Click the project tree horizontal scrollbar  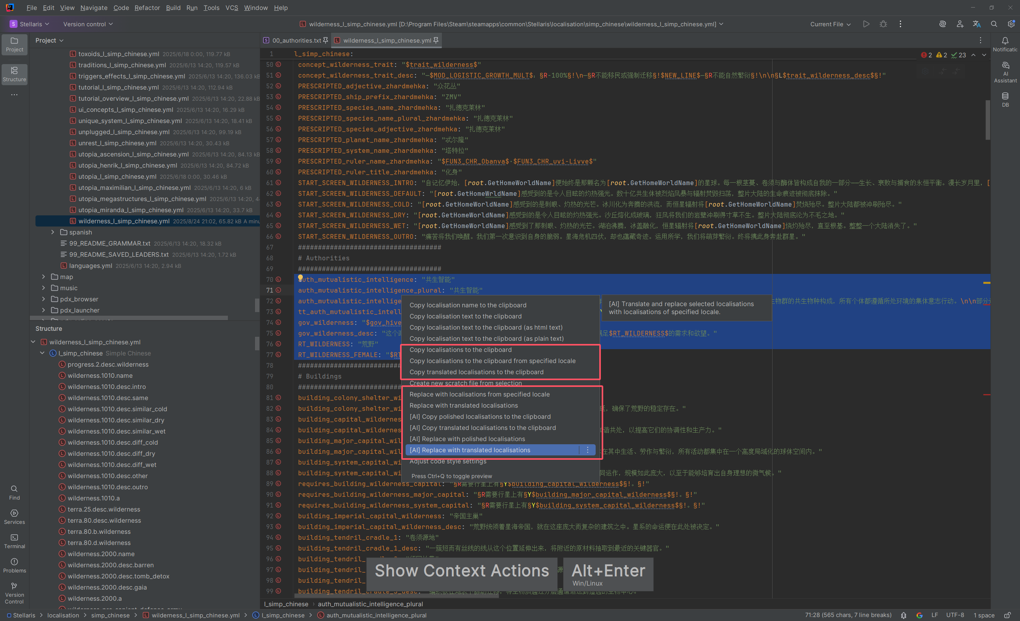click(x=129, y=318)
